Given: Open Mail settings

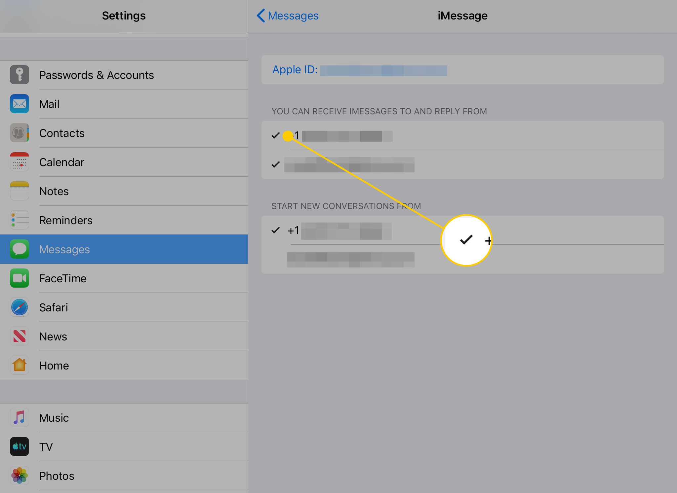Looking at the screenshot, I should point(124,104).
